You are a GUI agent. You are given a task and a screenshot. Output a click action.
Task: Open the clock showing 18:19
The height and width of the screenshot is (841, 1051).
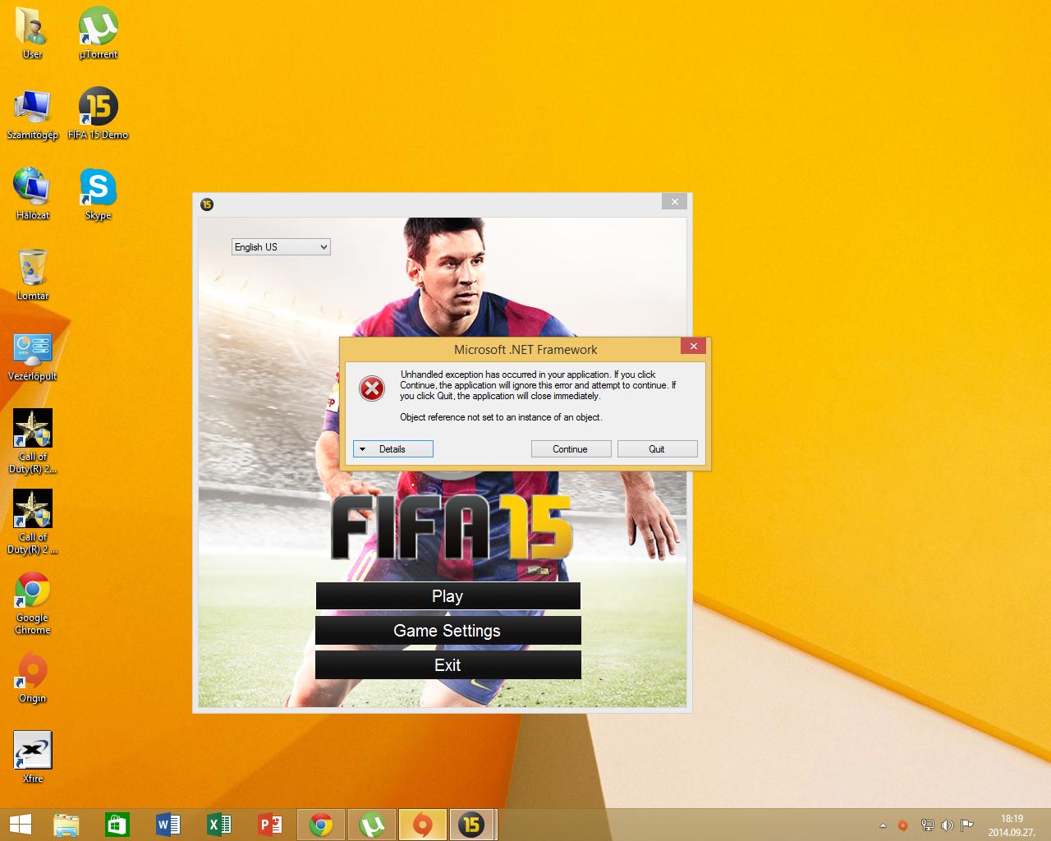click(1012, 825)
